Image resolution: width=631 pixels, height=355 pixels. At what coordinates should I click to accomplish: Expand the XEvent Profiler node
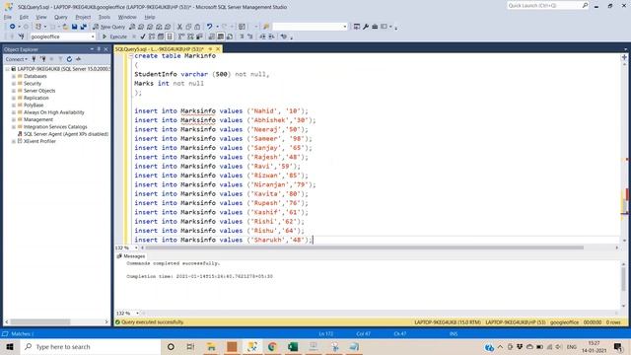14,141
